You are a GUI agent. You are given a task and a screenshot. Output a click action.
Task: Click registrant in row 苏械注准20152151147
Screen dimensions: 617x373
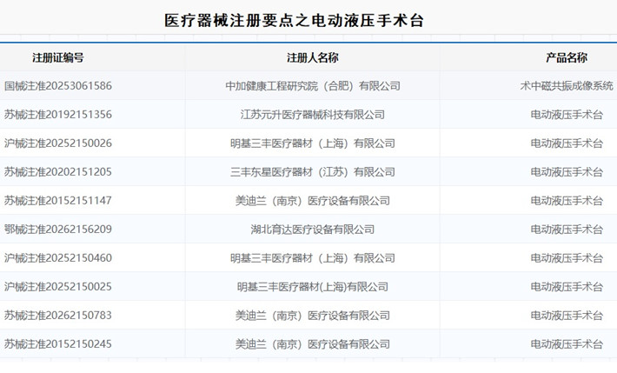[313, 201]
